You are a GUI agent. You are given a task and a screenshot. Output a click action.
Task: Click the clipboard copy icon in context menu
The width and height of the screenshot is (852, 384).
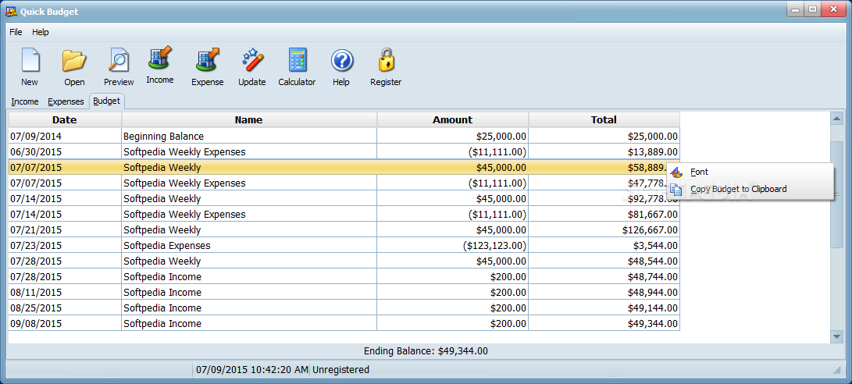tap(676, 189)
